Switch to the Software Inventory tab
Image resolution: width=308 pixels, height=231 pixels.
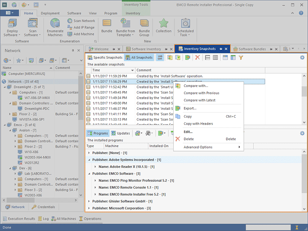[x=146, y=49]
